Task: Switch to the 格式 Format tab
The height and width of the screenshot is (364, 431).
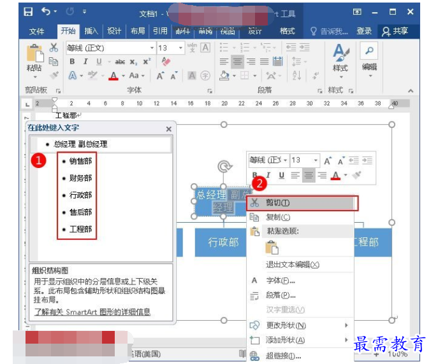Action: 287,31
